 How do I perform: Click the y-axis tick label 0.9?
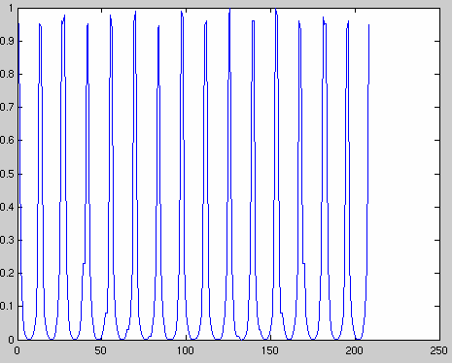7,41
